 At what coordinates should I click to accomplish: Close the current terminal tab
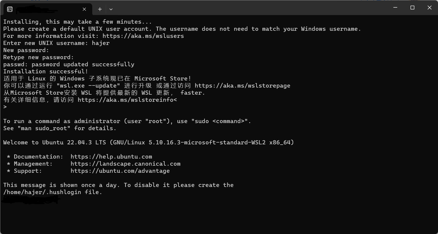pyautogui.click(x=84, y=9)
